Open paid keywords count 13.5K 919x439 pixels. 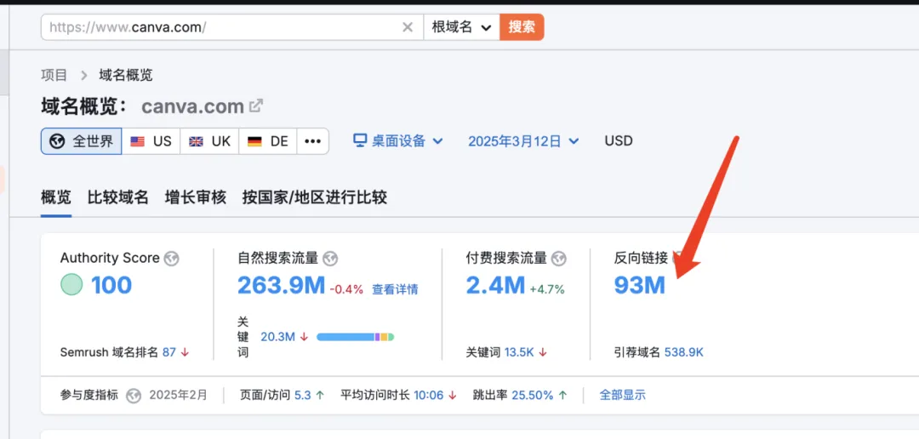(x=519, y=352)
